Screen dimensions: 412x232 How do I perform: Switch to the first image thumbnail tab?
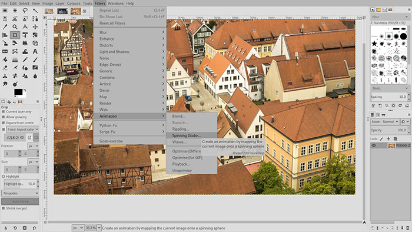coord(49,11)
